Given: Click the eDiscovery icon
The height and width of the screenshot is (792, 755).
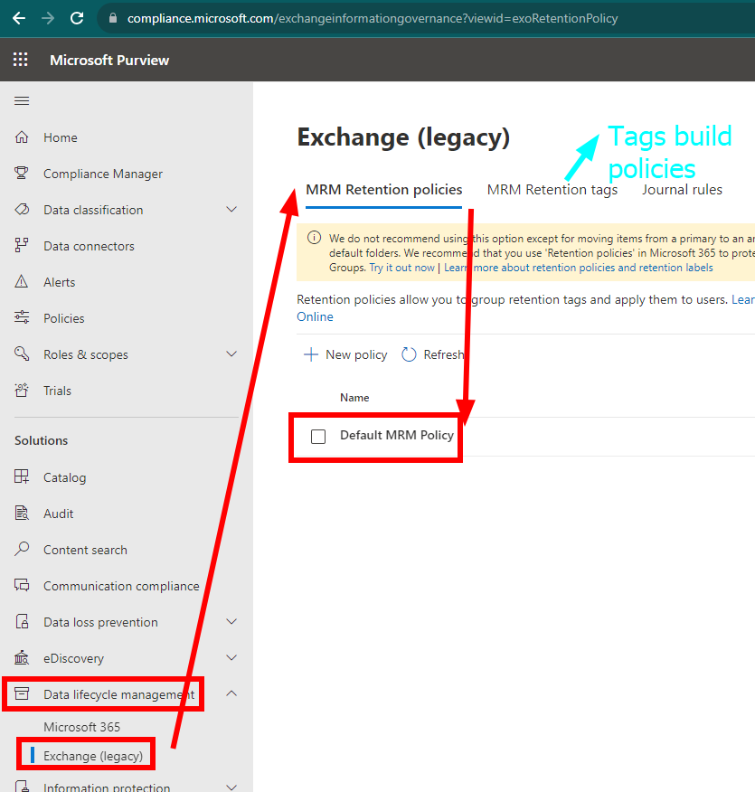Looking at the screenshot, I should pyautogui.click(x=22, y=657).
